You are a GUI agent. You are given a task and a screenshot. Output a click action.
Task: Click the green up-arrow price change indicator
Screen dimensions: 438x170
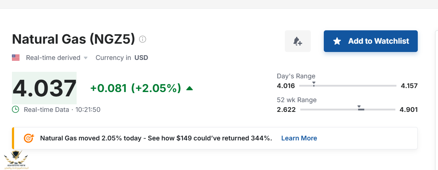[189, 88]
